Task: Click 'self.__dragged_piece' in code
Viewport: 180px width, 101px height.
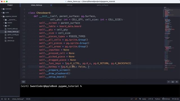Action: [53, 60]
